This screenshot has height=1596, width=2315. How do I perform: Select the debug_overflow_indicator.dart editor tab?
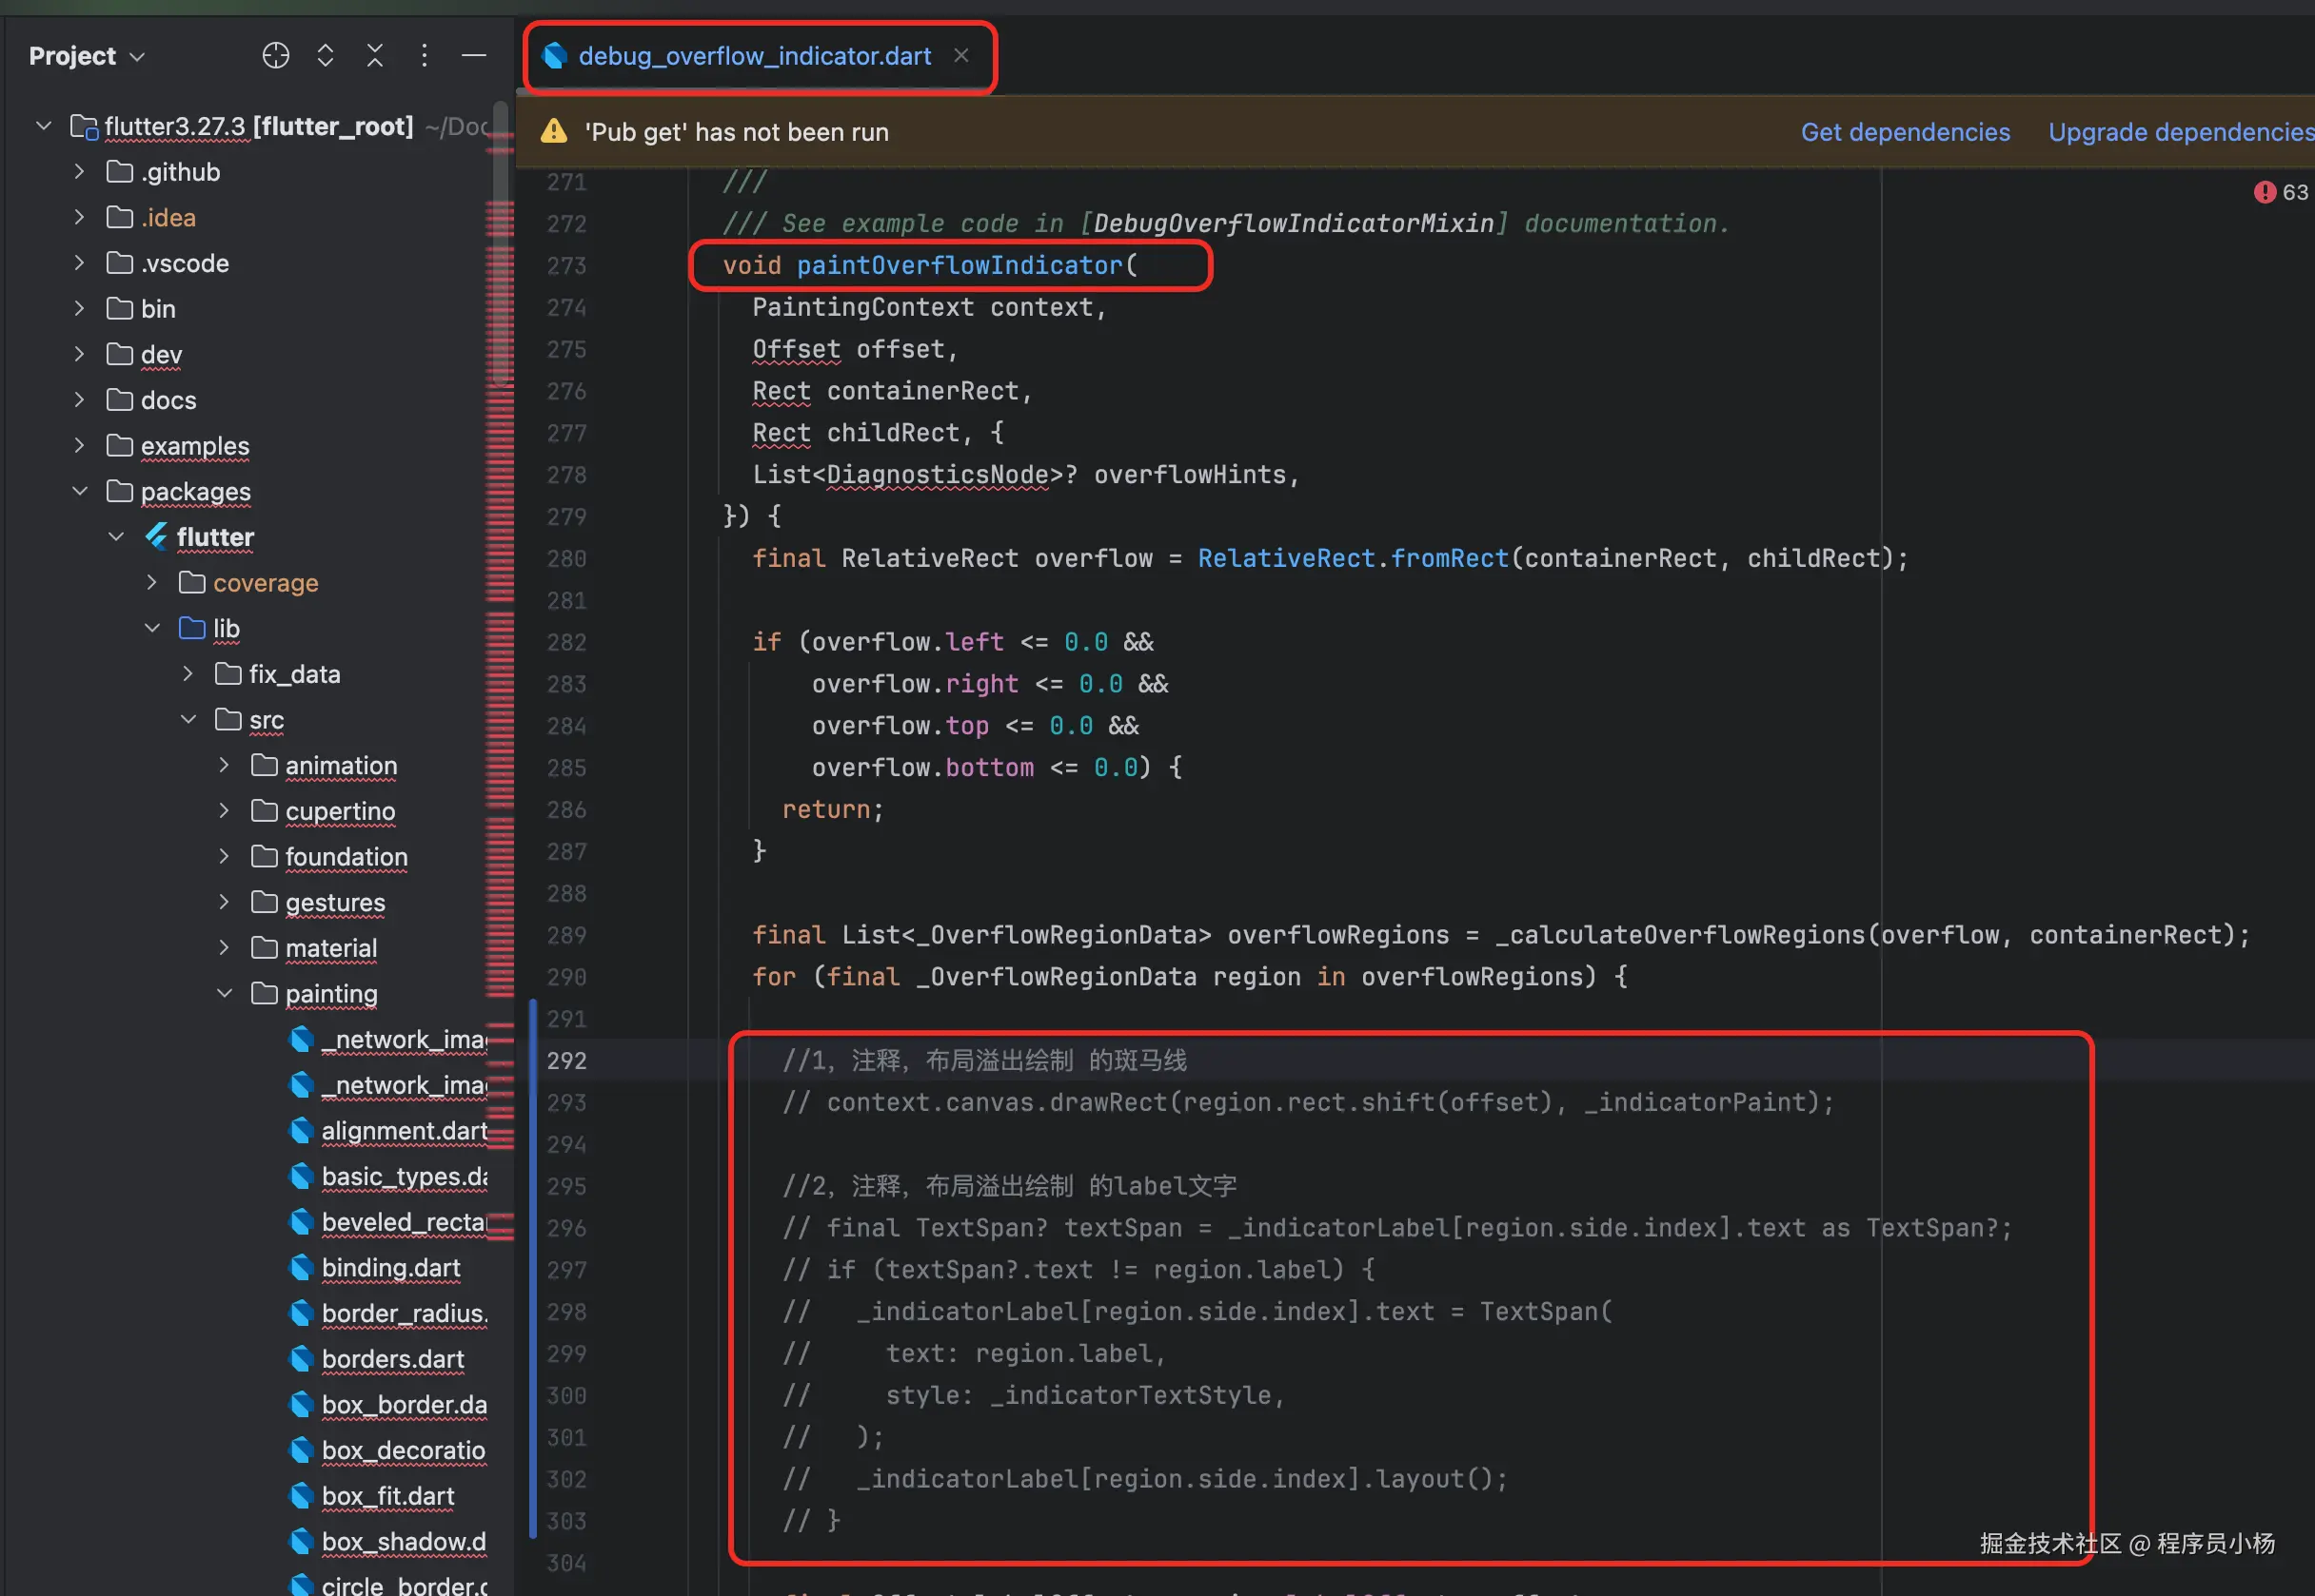(756, 56)
